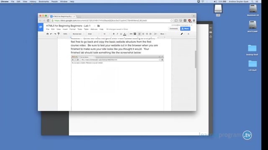Click the Chrome hamburger menu icon
This screenshot has width=268, height=150.
point(194,20)
